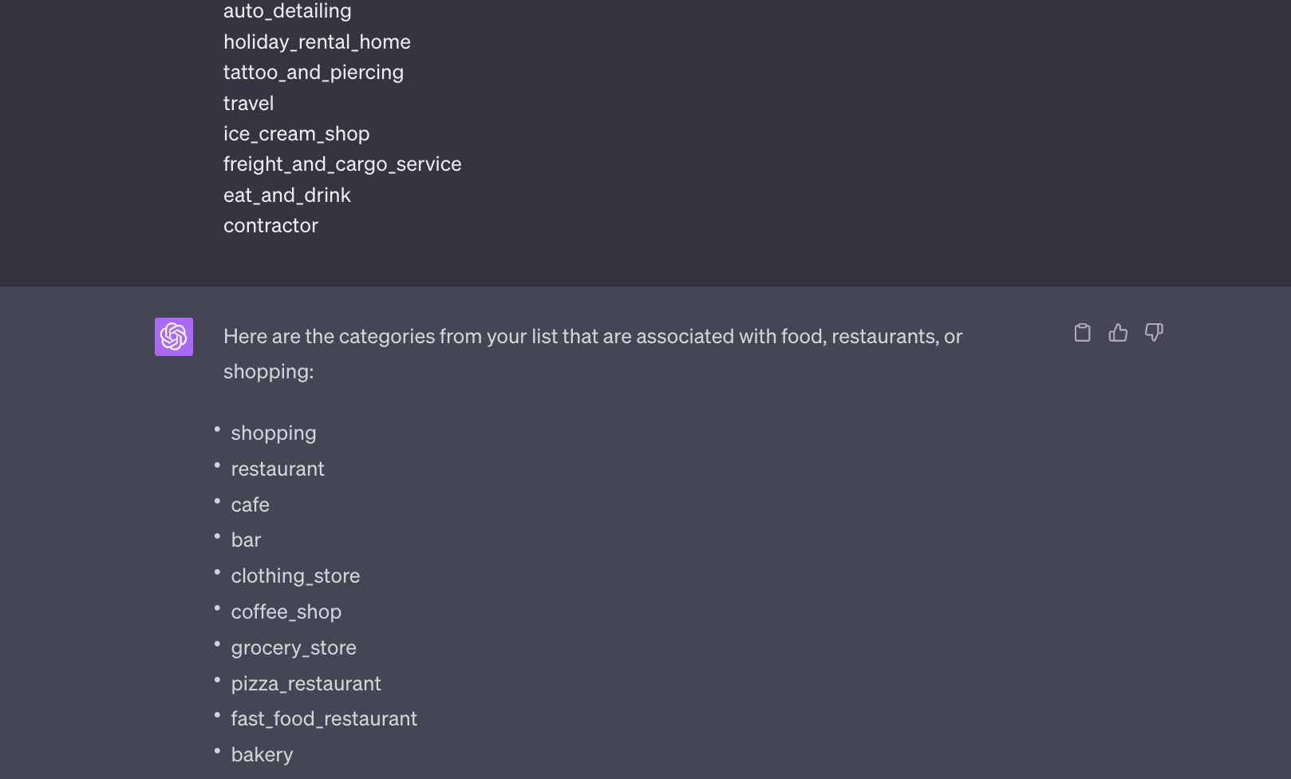
Task: Click 'freight_and_cargo_service' in the prompt
Action: (342, 164)
